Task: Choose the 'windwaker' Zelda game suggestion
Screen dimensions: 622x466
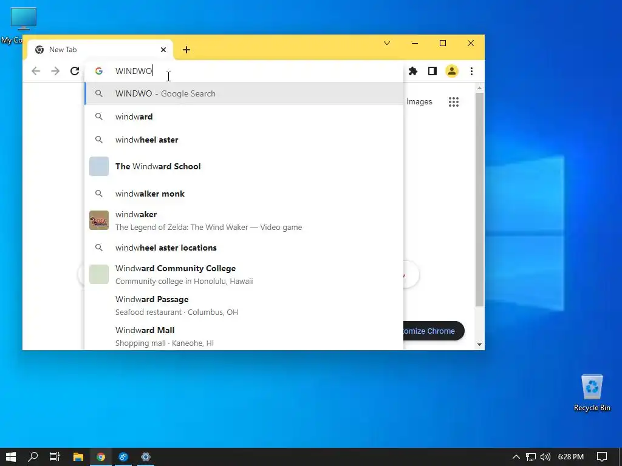Action: pos(244,220)
